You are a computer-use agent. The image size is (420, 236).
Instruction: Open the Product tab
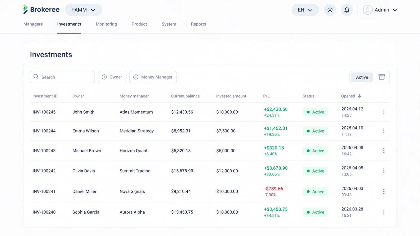[x=139, y=24]
